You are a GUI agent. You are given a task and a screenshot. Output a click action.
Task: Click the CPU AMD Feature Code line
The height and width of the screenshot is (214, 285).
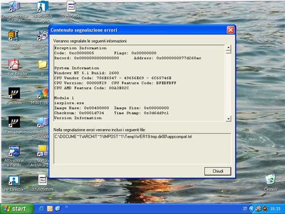pyautogui.click(x=91, y=88)
